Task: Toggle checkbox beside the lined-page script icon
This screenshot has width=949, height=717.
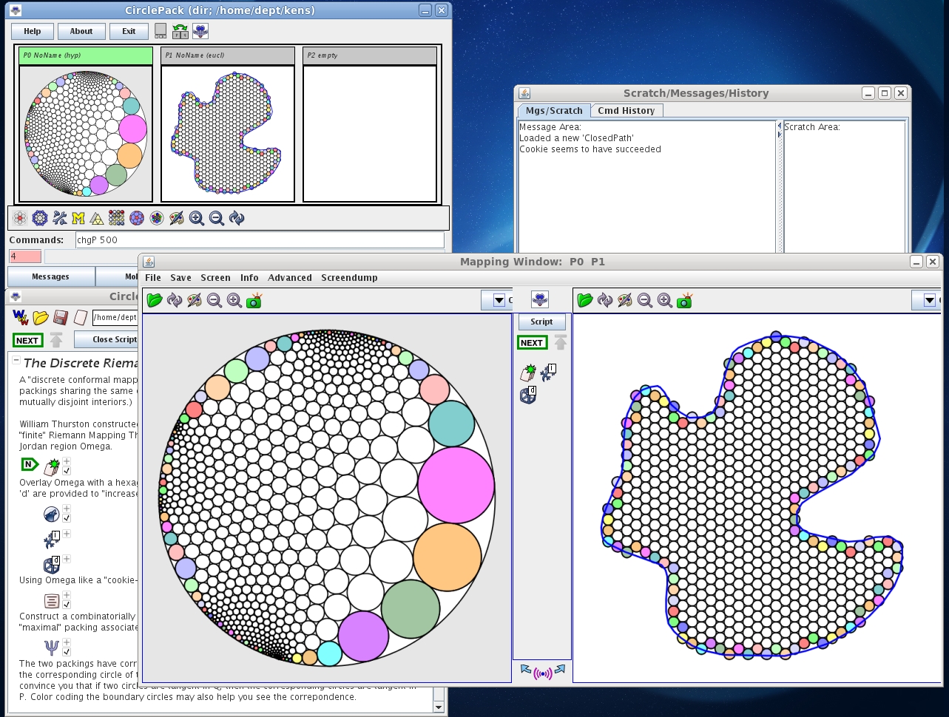Action: (67, 605)
